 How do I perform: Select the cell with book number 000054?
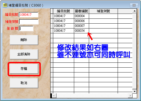[82, 31]
